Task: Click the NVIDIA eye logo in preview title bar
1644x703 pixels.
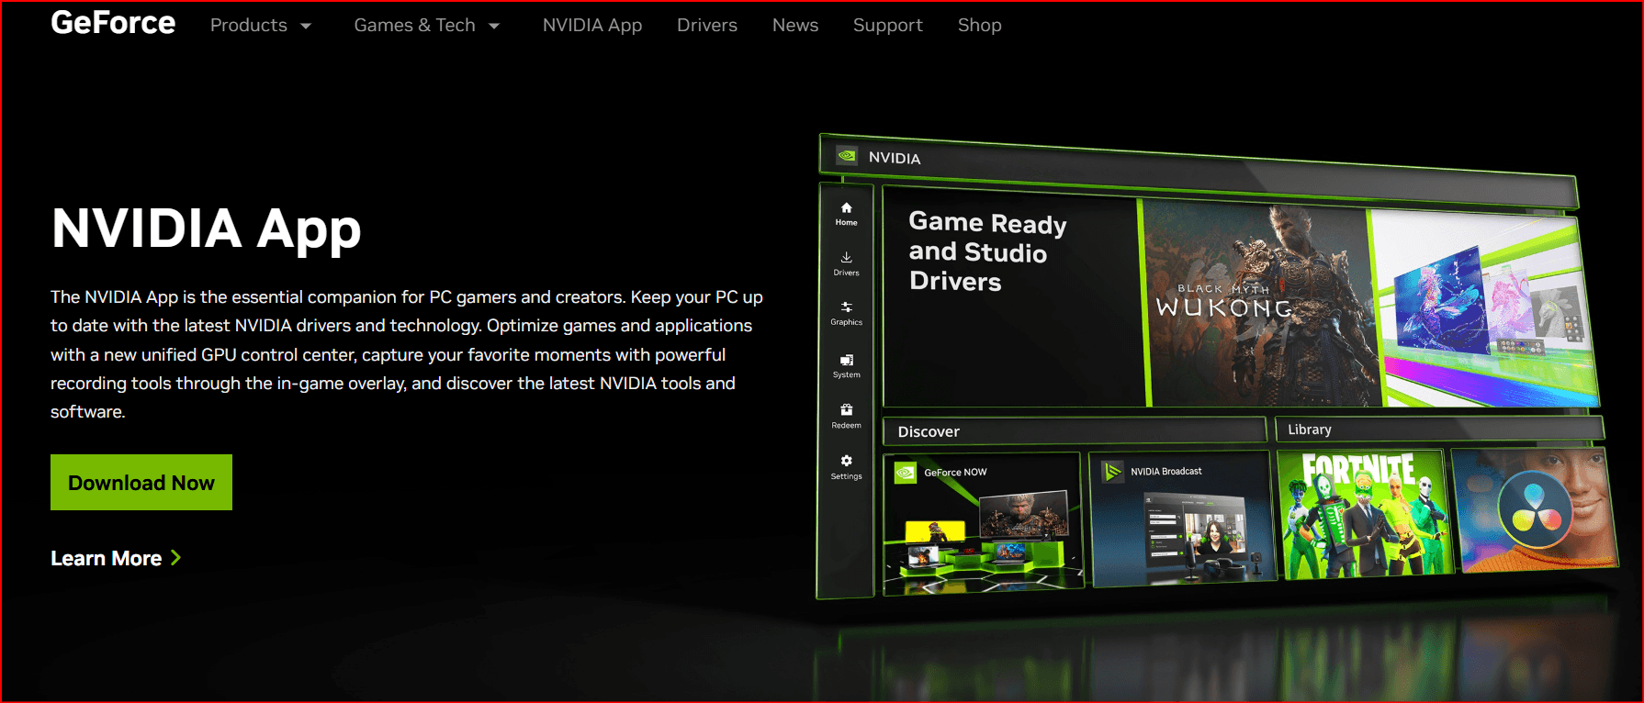Action: click(x=847, y=156)
